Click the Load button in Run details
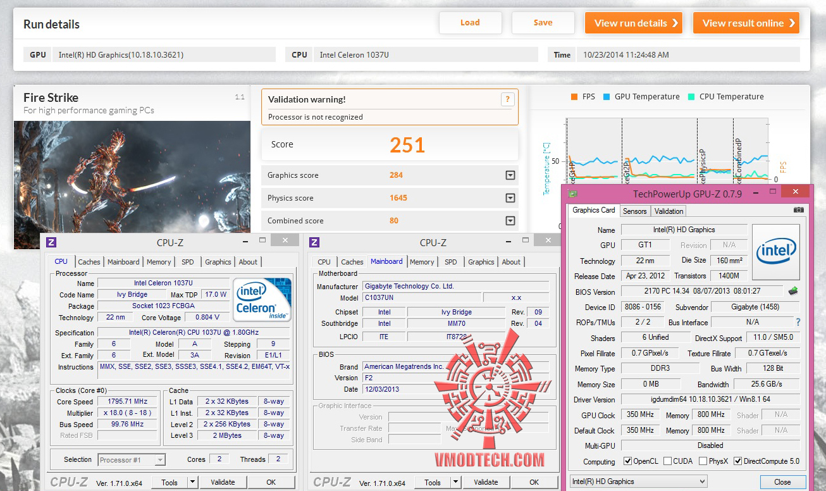Screen dimensions: 826x491 470,23
